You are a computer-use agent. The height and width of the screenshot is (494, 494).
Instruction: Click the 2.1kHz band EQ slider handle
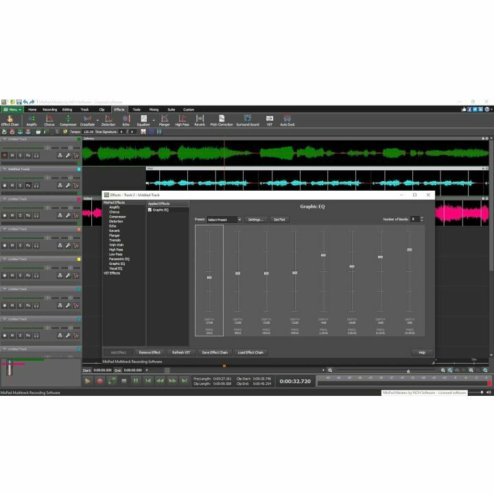(323, 255)
